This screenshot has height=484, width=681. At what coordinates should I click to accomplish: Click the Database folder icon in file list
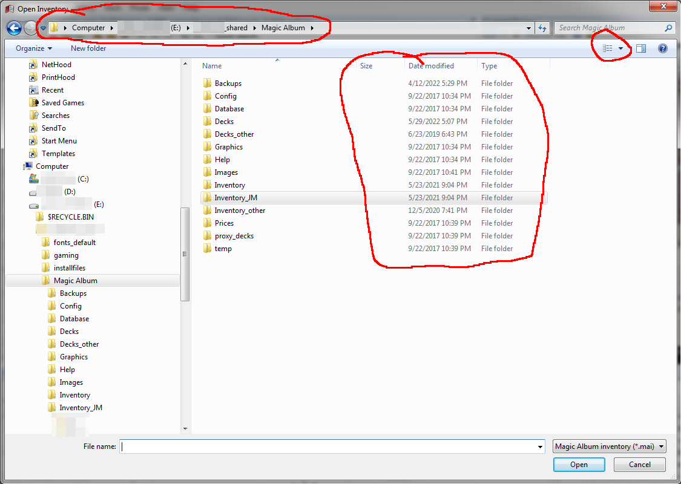pyautogui.click(x=207, y=108)
